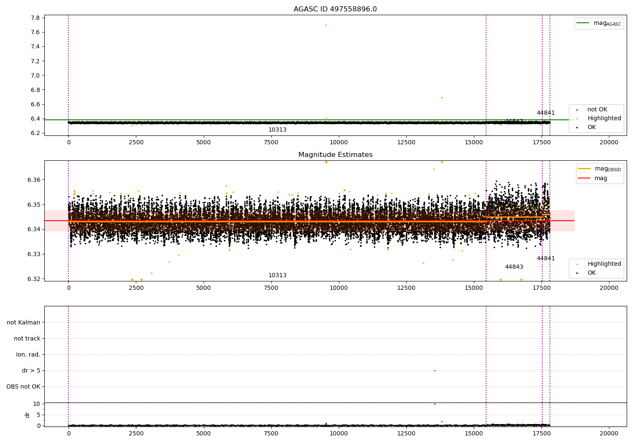Click the "AGASC ID 497558896.0" plot title
The image size is (633, 443).
tap(335, 9)
